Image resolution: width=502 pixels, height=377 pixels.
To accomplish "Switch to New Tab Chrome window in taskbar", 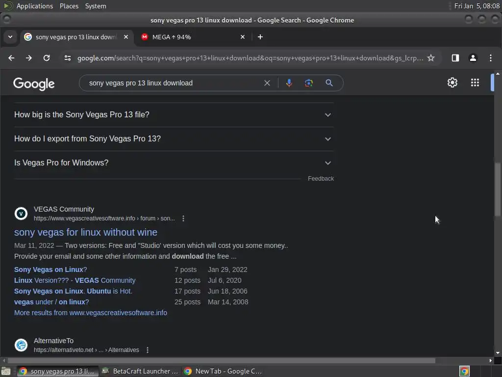I will coord(223,371).
